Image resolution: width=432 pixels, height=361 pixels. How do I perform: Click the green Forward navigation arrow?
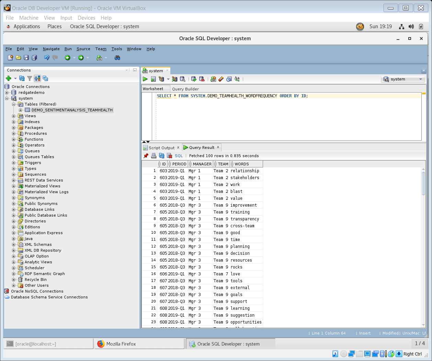[x=81, y=58]
